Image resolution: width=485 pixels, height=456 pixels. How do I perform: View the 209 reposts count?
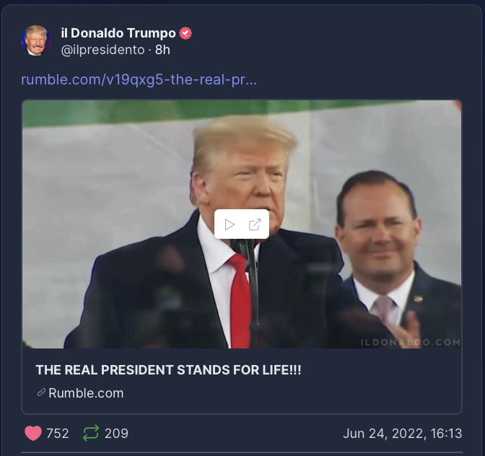coord(116,434)
